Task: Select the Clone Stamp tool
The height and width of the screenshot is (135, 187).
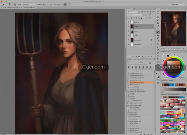Action: click(x=158, y=35)
